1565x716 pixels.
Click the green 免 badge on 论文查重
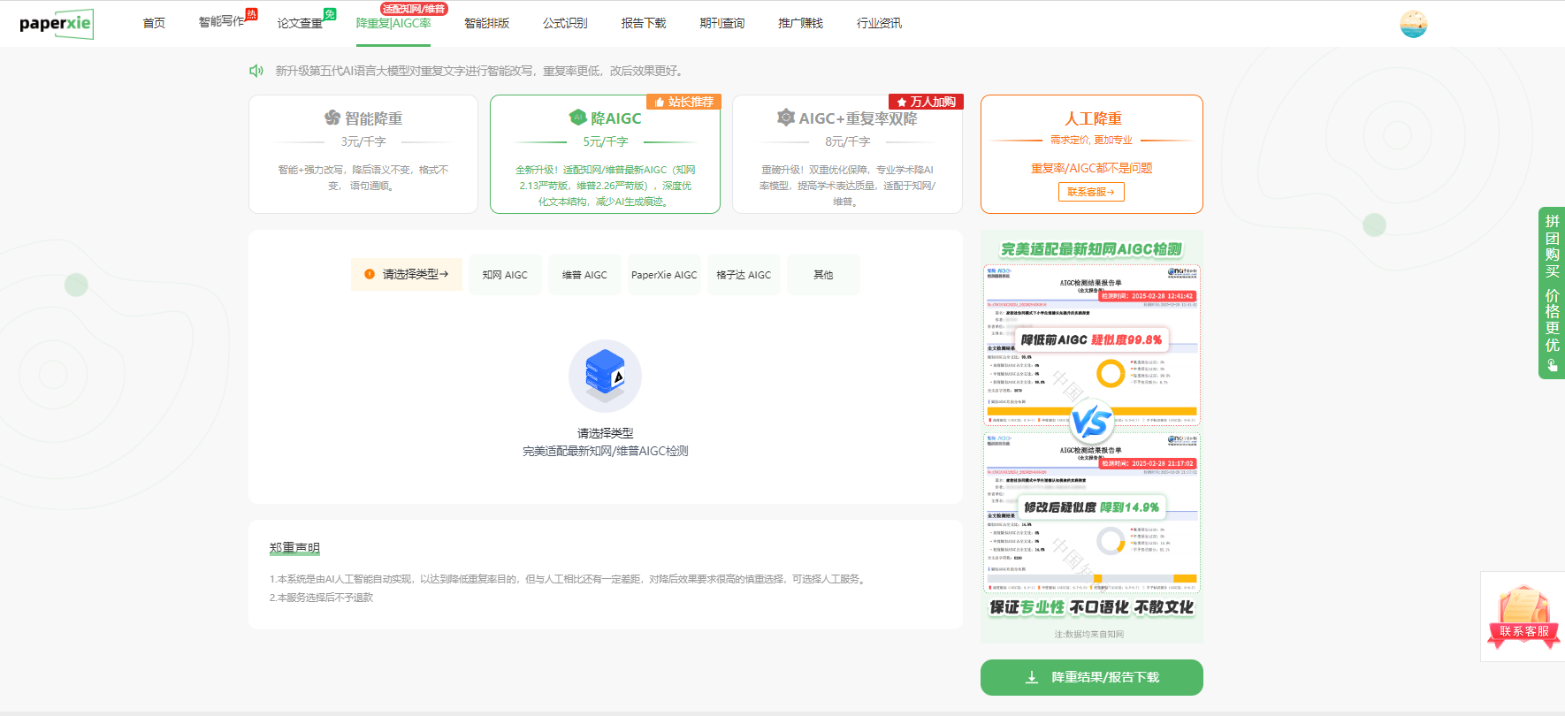click(330, 14)
